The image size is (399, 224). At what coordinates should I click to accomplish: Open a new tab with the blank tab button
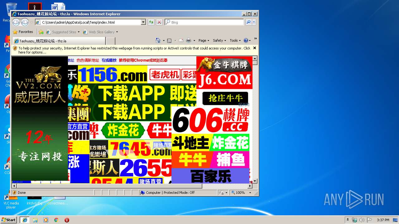pyautogui.click(x=110, y=41)
